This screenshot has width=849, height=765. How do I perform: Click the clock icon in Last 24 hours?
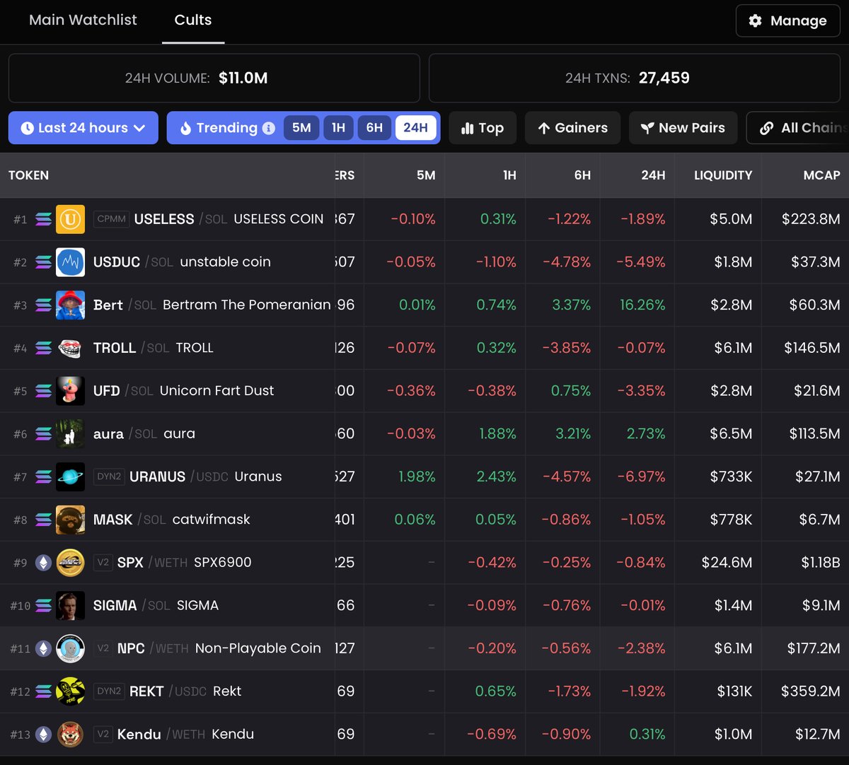pos(27,128)
